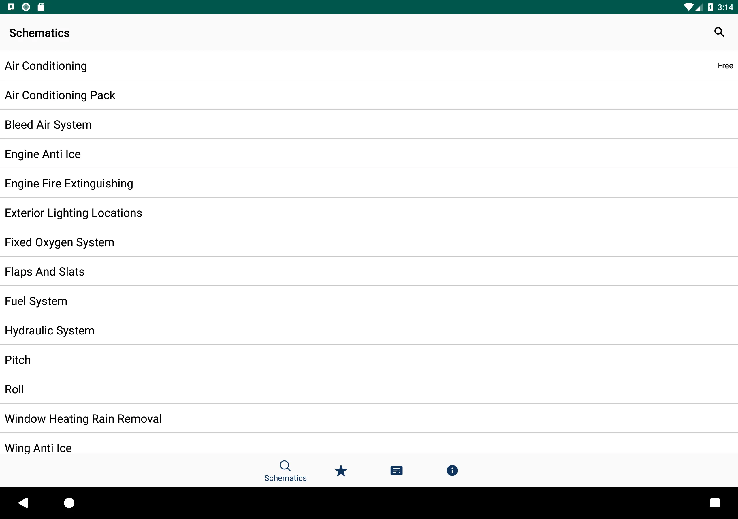738x519 pixels.
Task: Switch to the Favorites tab
Action: 341,471
